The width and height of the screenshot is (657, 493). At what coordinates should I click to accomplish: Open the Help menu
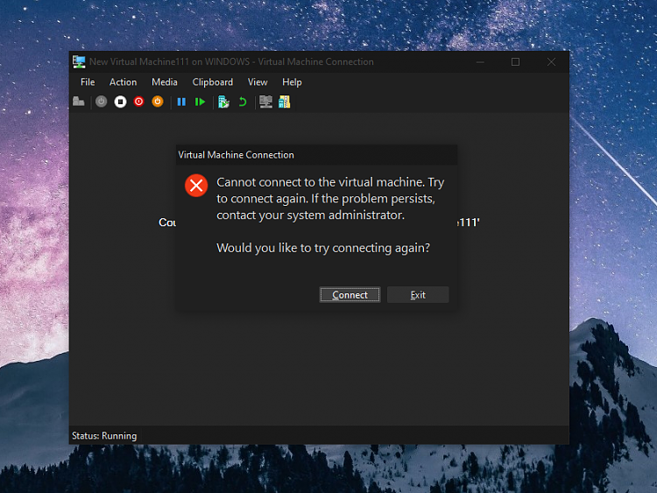coord(292,82)
